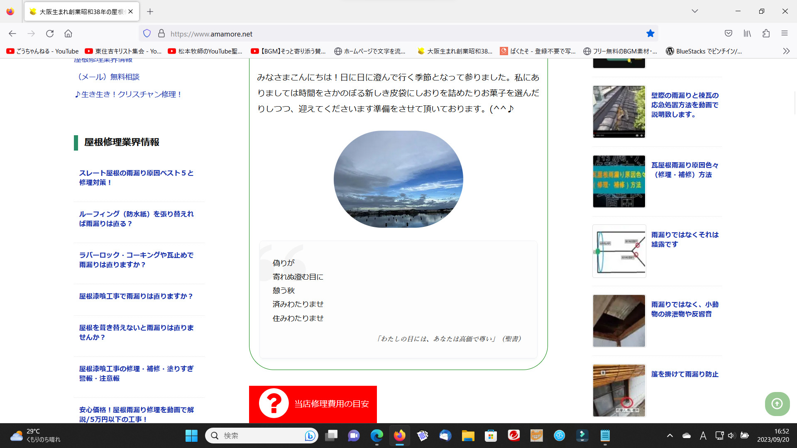Open 簾を掛けて雨漏り防止 link

tap(685, 374)
